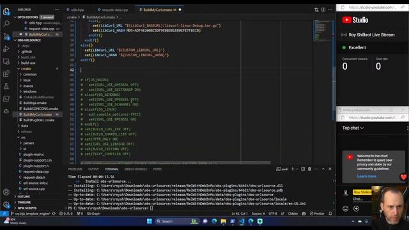Switch to the PROBLEMS panel tab

point(75,169)
